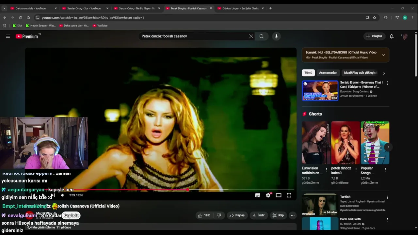Download the video with İndir
418x235 pixels.
click(x=259, y=215)
